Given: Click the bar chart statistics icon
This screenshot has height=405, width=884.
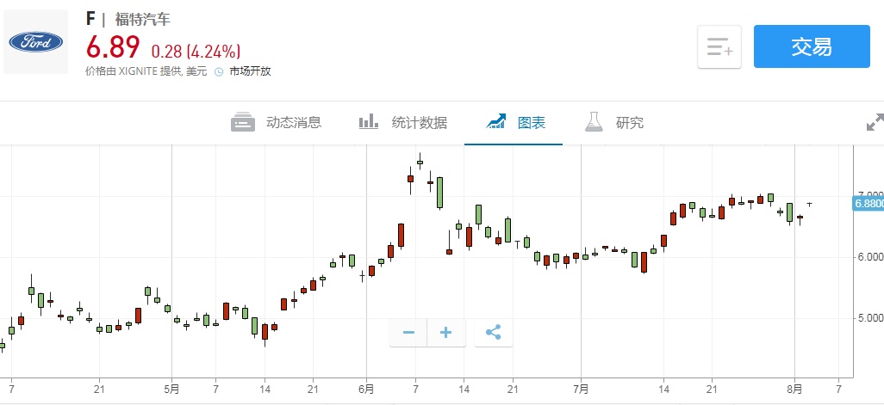Looking at the screenshot, I should (x=369, y=122).
